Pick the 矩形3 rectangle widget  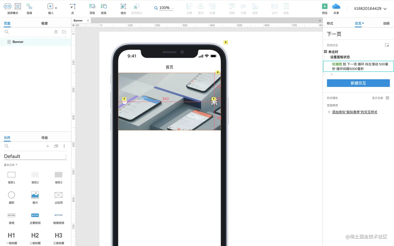pyautogui.click(x=58, y=177)
